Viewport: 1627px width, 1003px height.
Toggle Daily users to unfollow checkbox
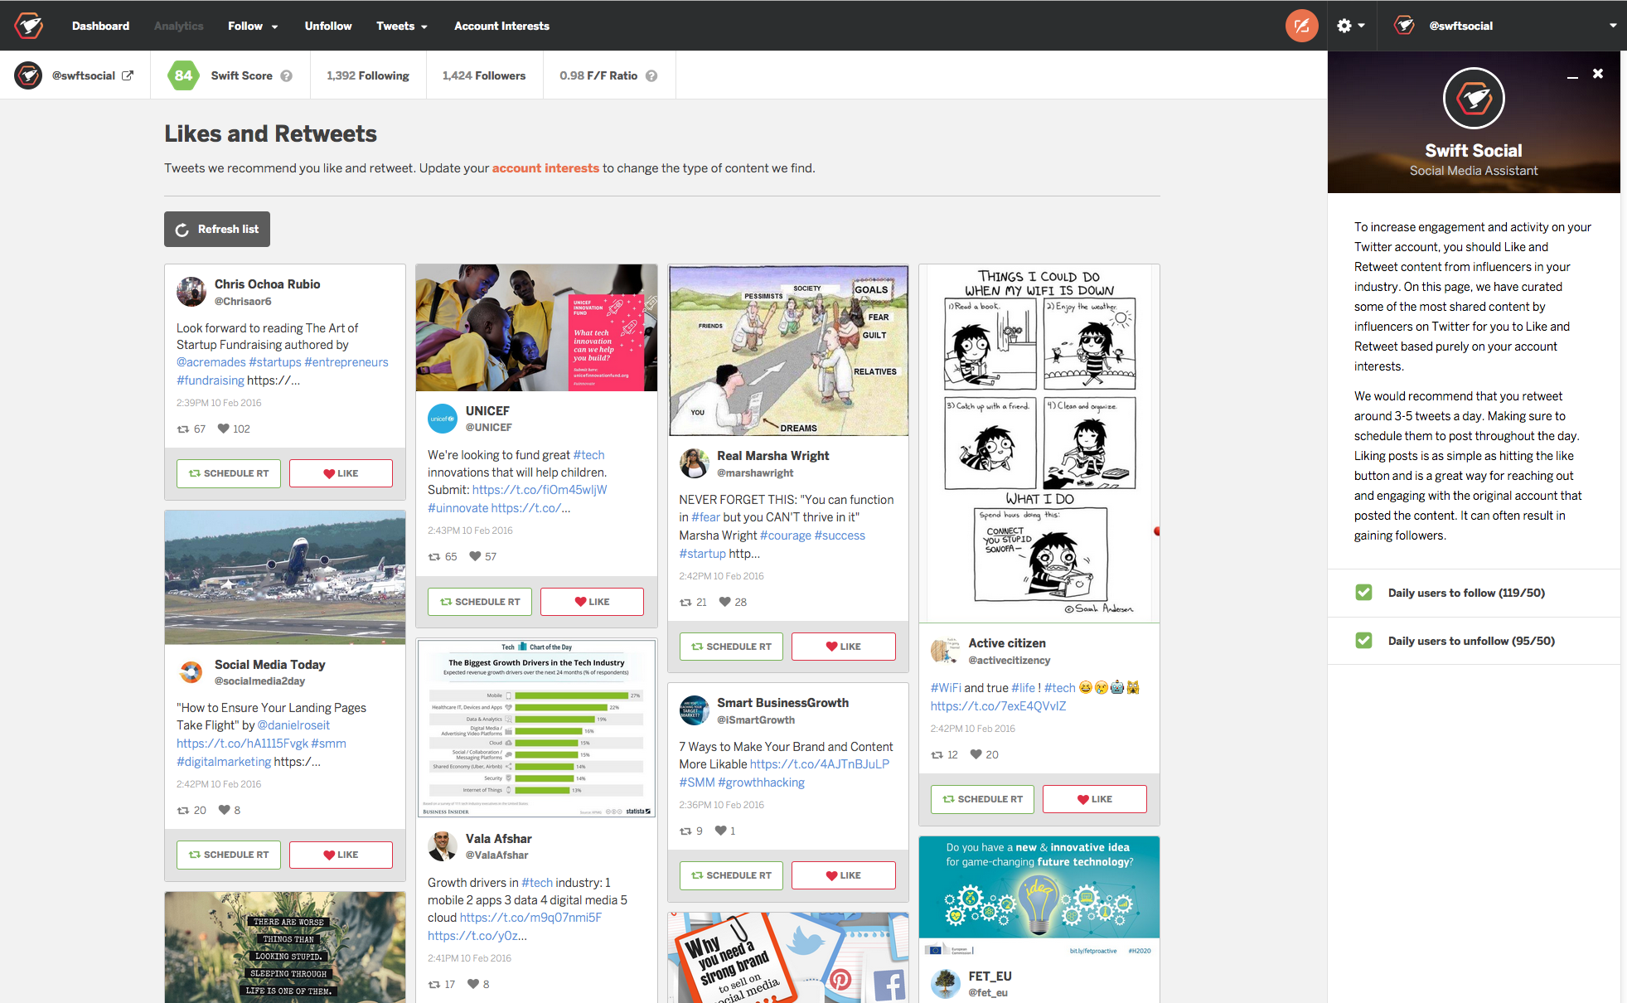click(1363, 641)
